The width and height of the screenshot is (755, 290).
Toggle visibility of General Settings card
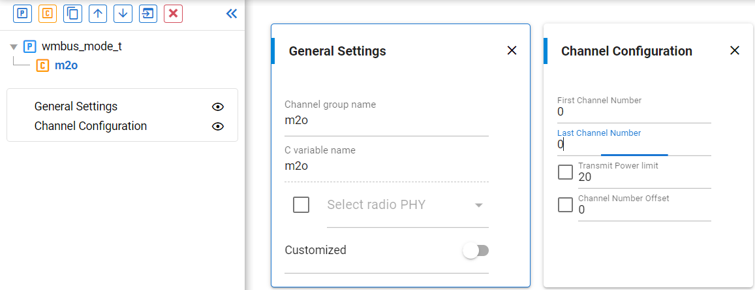point(218,106)
